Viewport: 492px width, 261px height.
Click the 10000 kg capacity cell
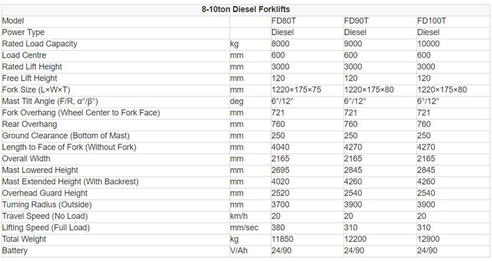[428, 44]
